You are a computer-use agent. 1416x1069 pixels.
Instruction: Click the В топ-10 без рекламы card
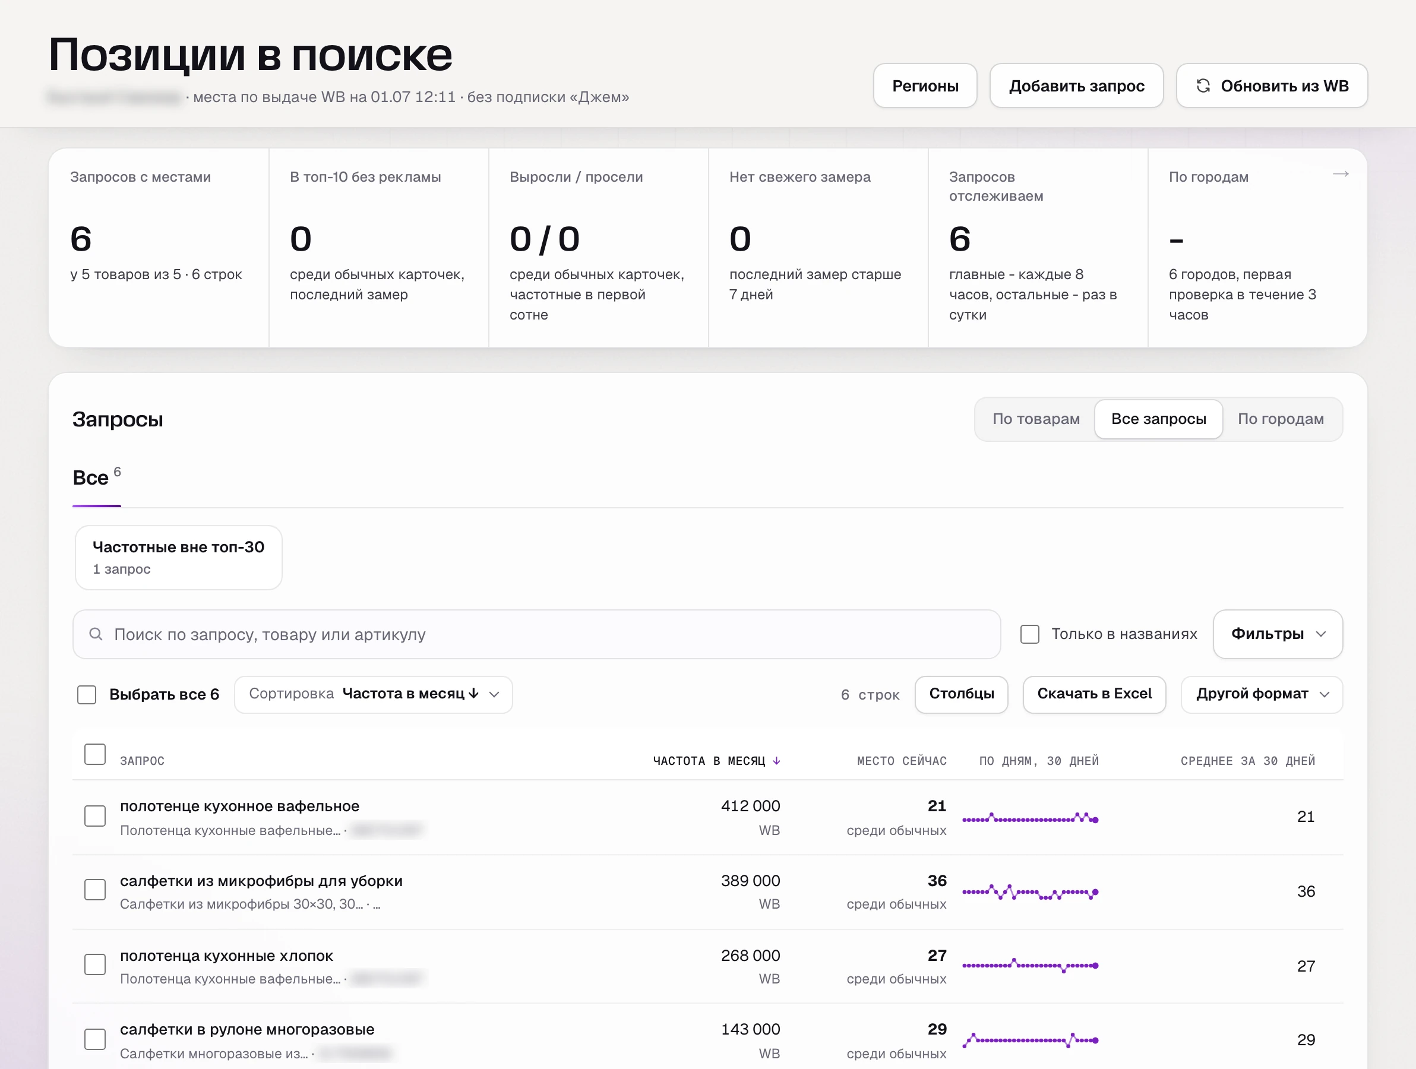(x=379, y=248)
